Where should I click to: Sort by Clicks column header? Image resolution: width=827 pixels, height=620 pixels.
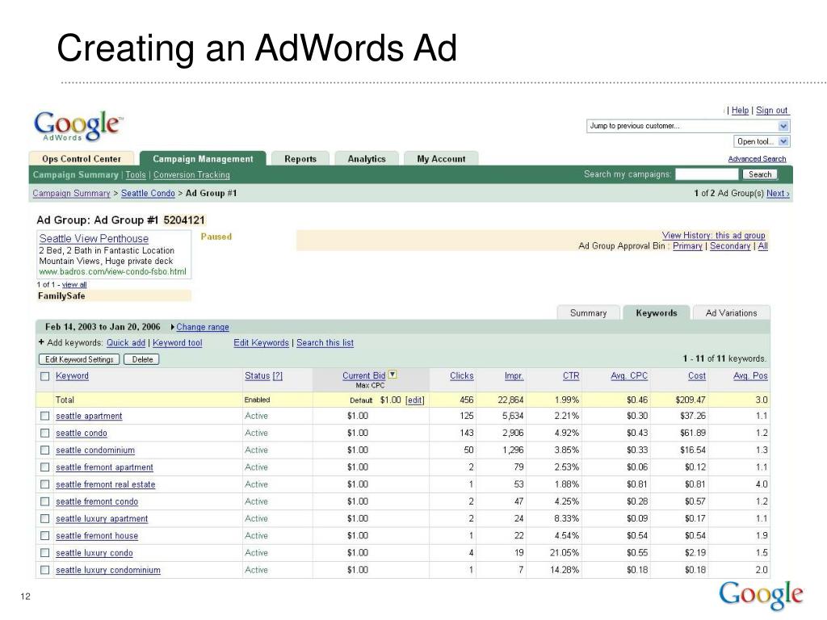(461, 375)
